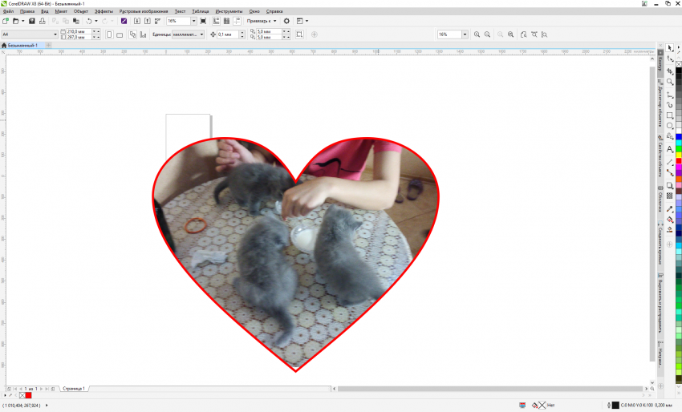Expand the application launcher dropdown arrow

[x=306, y=21]
